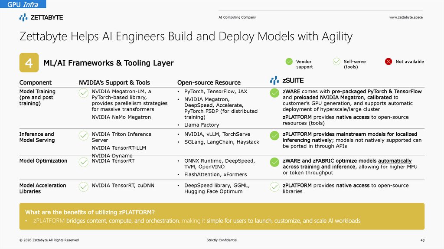Screen dimensions: 444x249
Task: Click the underlined word automatically
Action: tap(395, 161)
